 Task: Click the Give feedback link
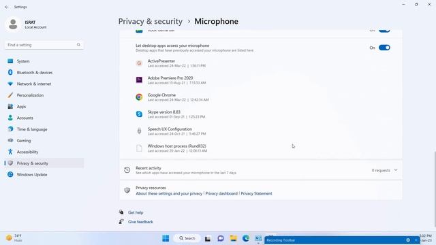[140, 222]
